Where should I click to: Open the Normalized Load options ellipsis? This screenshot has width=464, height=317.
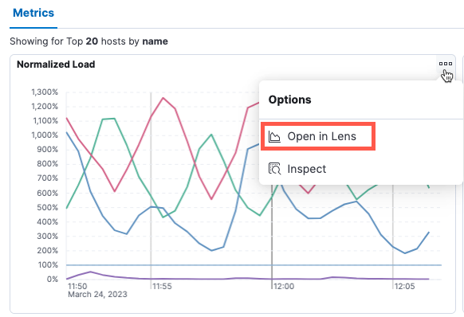[446, 64]
